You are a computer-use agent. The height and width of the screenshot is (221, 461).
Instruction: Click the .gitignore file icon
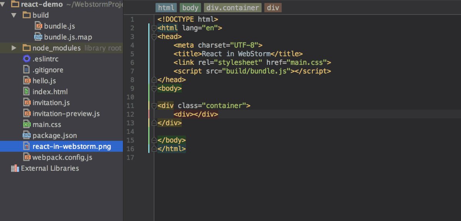pyautogui.click(x=27, y=70)
